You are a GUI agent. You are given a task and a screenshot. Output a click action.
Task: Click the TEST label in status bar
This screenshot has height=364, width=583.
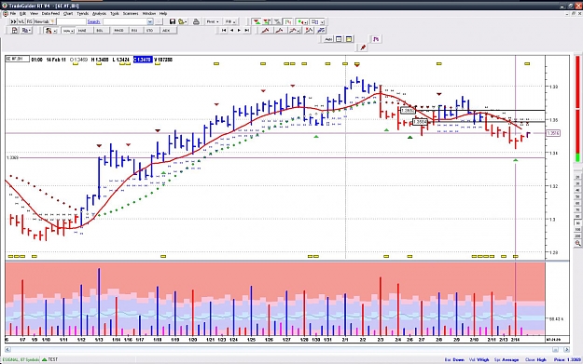[53, 359]
